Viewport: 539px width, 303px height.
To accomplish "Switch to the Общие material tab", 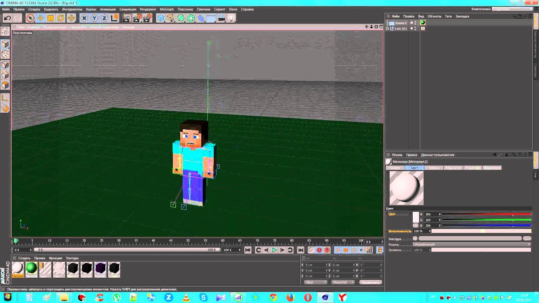I will click(395, 168).
